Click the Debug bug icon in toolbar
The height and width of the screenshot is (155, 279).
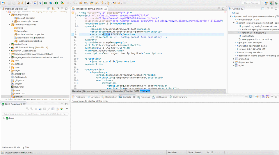[x=51, y=3]
